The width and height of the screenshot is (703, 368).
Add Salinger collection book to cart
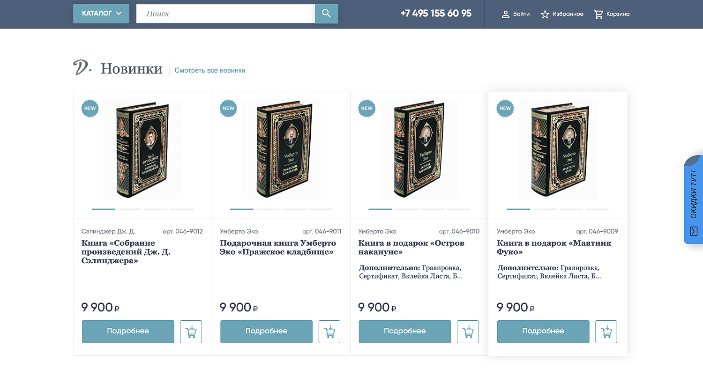pos(191,331)
